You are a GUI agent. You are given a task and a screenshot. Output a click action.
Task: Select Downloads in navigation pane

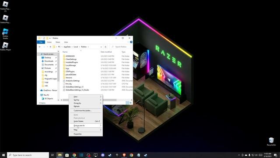pos(49,61)
